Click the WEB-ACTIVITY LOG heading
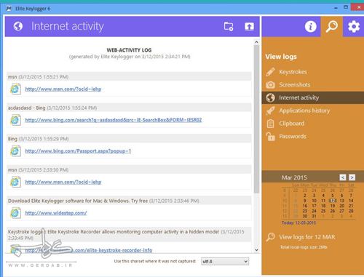This screenshot has width=364, height=277. pyautogui.click(x=129, y=50)
